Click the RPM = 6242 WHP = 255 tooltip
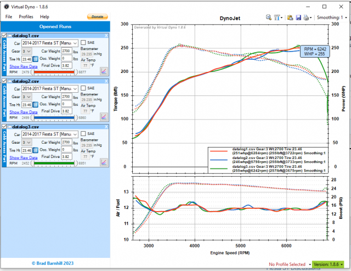This screenshot has width=351, height=271. coord(315,52)
